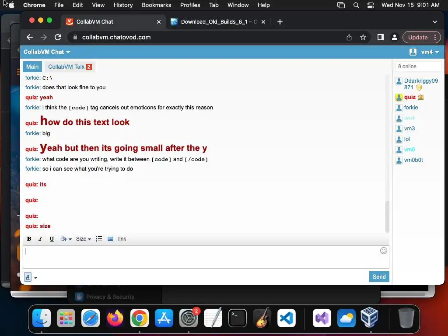448x336 pixels.
Task: Send the chat message
Action: click(379, 276)
